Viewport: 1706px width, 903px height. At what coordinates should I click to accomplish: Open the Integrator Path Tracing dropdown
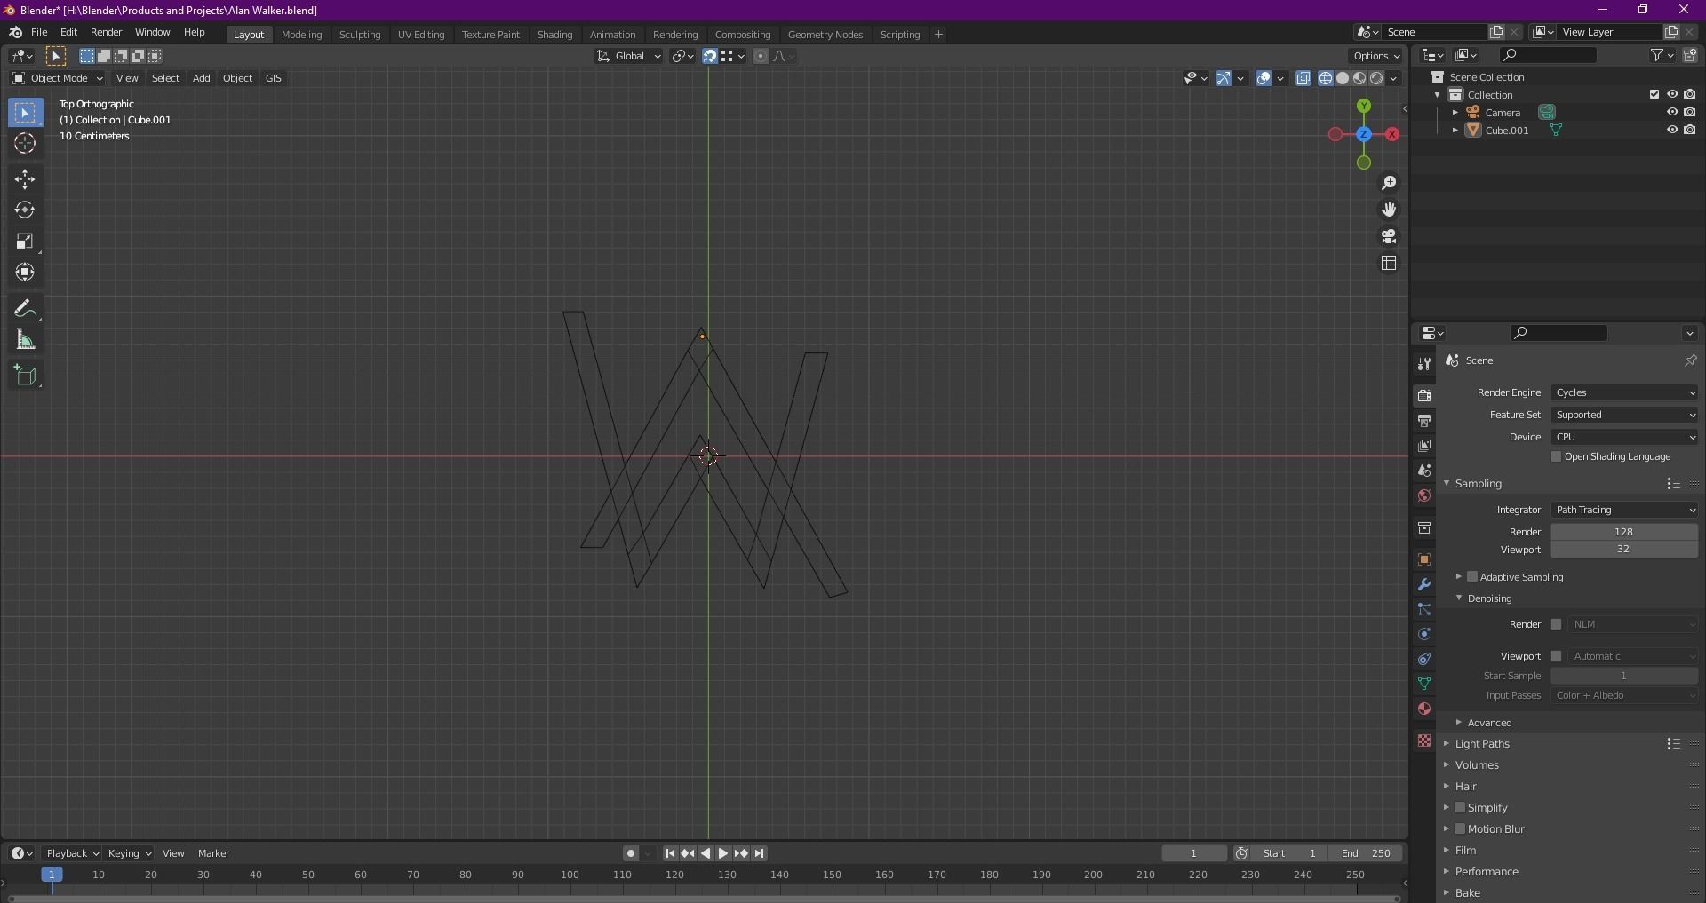[1624, 510]
